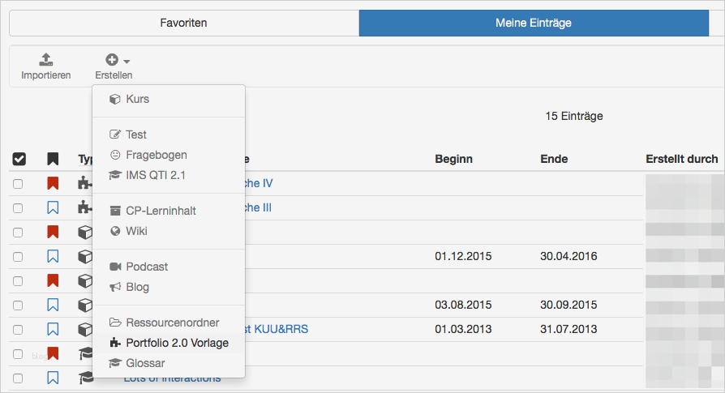Open the 'che III' entry link
Screen dimensions: 725x393
pyautogui.click(x=258, y=207)
